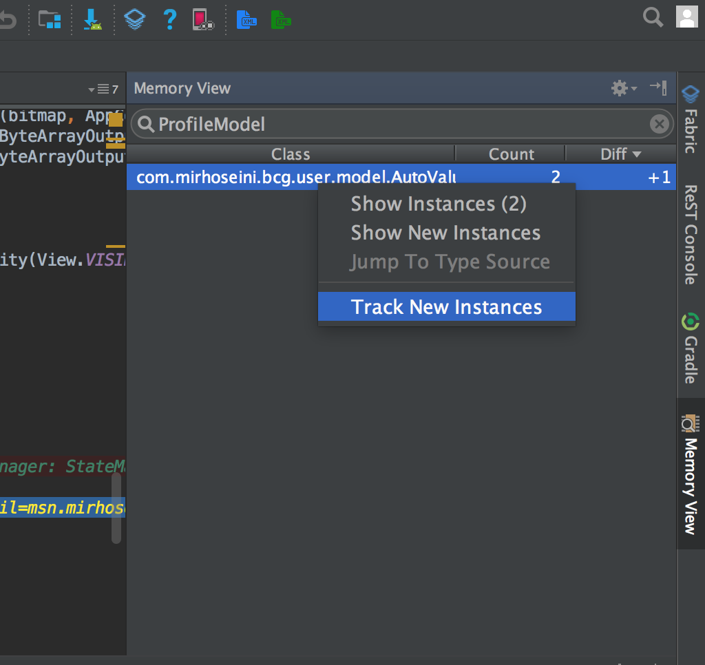Open the SDK Manager download icon
705x665 pixels.
pyautogui.click(x=92, y=19)
